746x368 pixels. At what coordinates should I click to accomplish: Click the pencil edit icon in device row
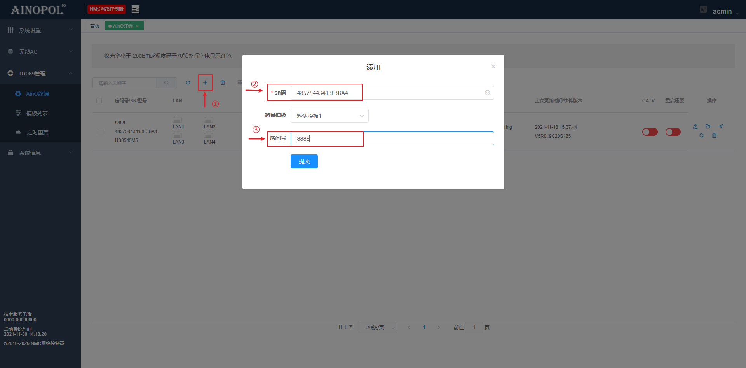pos(695,126)
